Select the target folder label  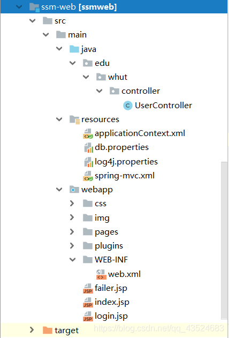tap(67, 331)
